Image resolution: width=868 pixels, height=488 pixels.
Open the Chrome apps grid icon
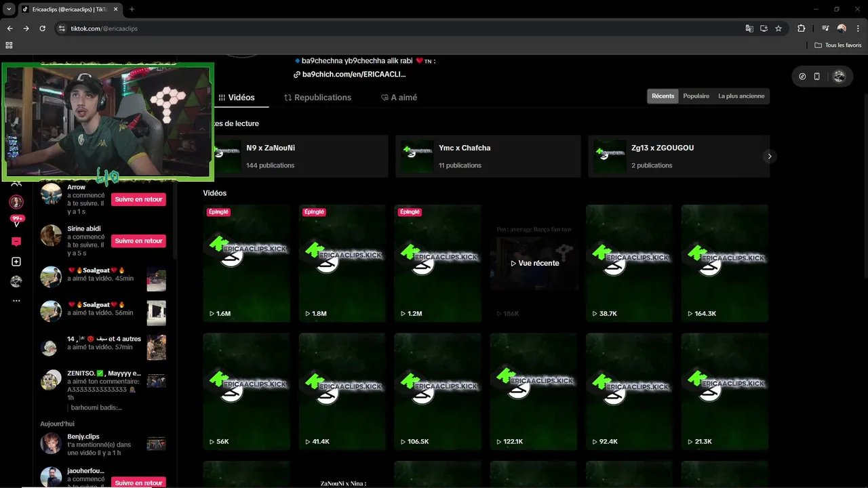click(x=9, y=45)
